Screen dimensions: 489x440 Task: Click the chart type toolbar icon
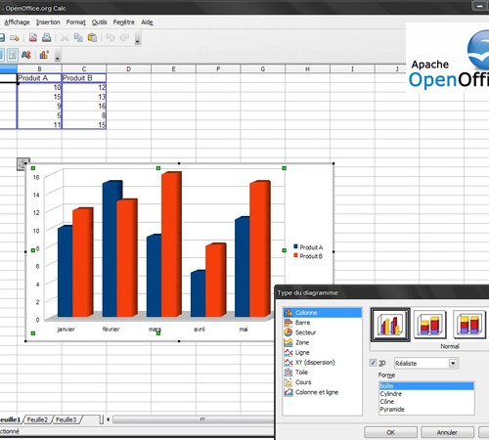coord(44,55)
